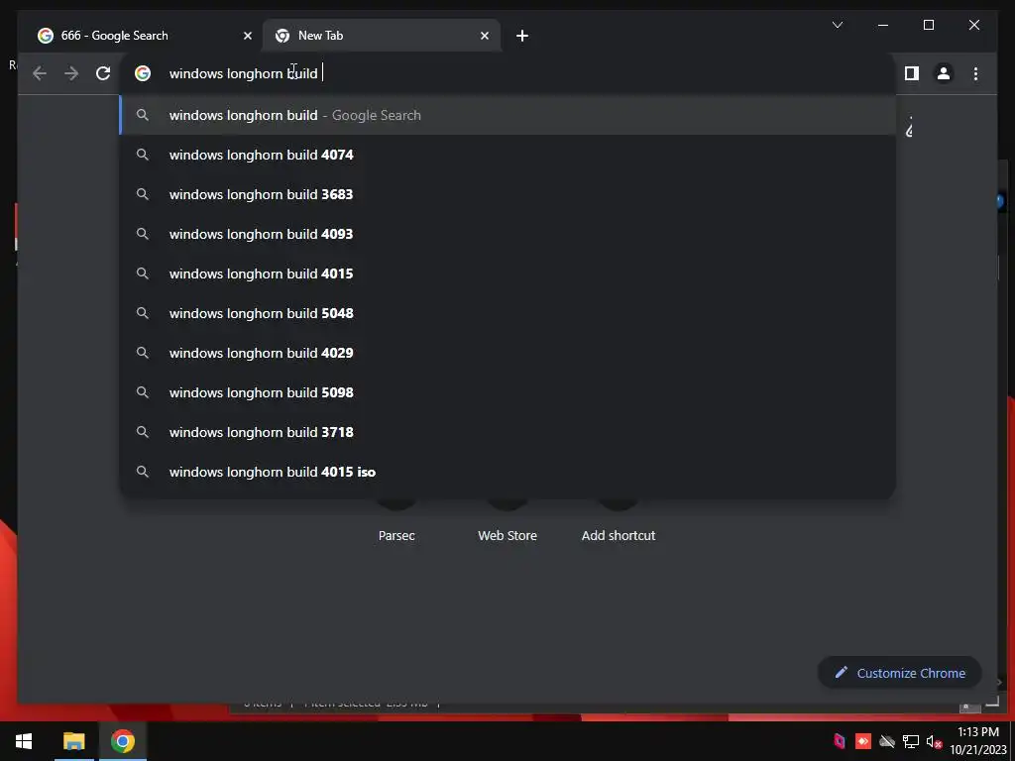
Task: Click the Customize Chrome button
Action: pyautogui.click(x=900, y=673)
